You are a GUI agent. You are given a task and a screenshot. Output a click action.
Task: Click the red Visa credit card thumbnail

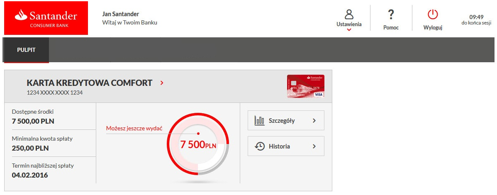(306, 86)
